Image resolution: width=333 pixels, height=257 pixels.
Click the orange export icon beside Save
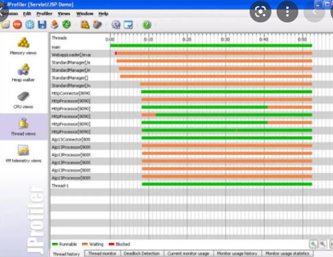coord(55,24)
